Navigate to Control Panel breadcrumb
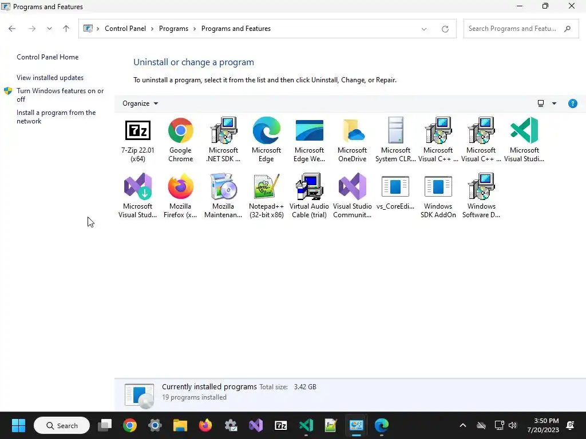This screenshot has height=439, width=586. (125, 29)
